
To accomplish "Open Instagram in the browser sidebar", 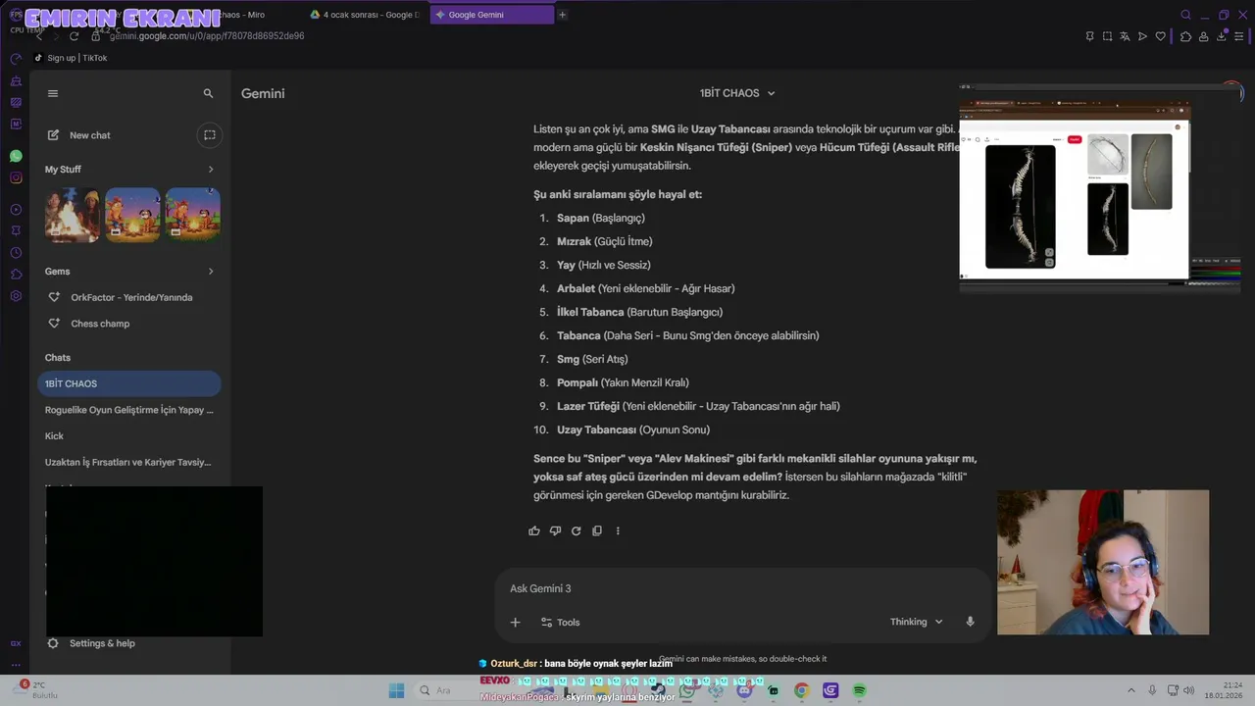I will [16, 177].
